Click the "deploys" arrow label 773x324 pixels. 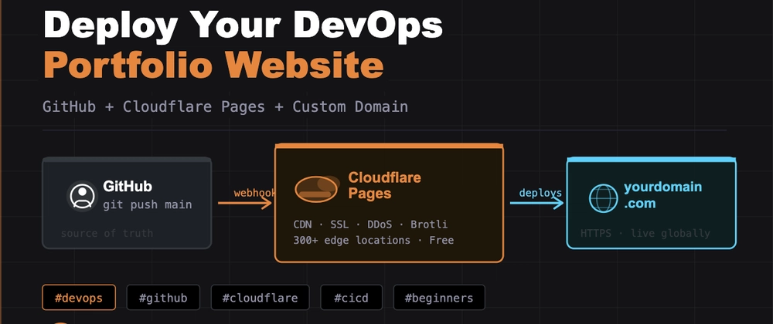(540, 193)
